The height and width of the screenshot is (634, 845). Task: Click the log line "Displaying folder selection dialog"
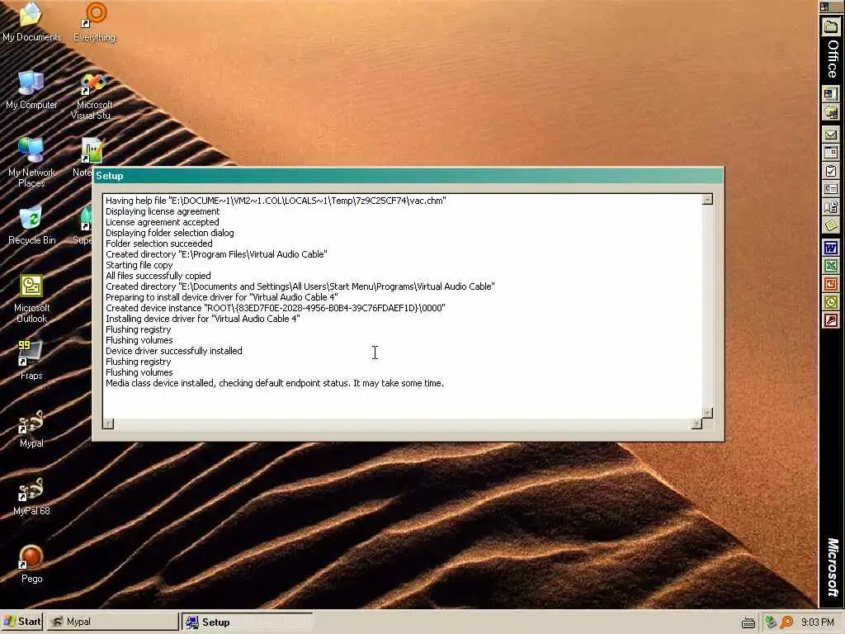coord(170,233)
